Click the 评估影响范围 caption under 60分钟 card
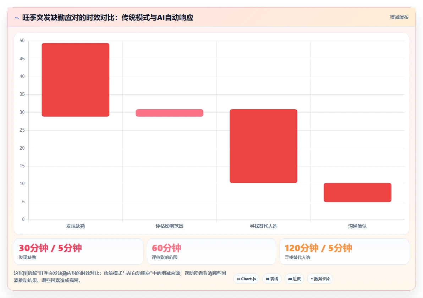The width and height of the screenshot is (423, 298). pos(165,258)
